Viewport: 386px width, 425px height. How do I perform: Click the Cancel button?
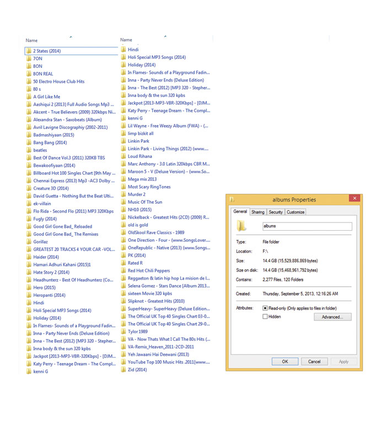click(x=314, y=362)
